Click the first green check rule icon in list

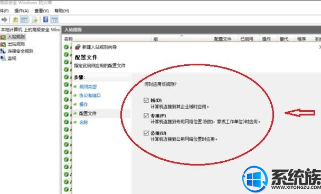(x=66, y=47)
